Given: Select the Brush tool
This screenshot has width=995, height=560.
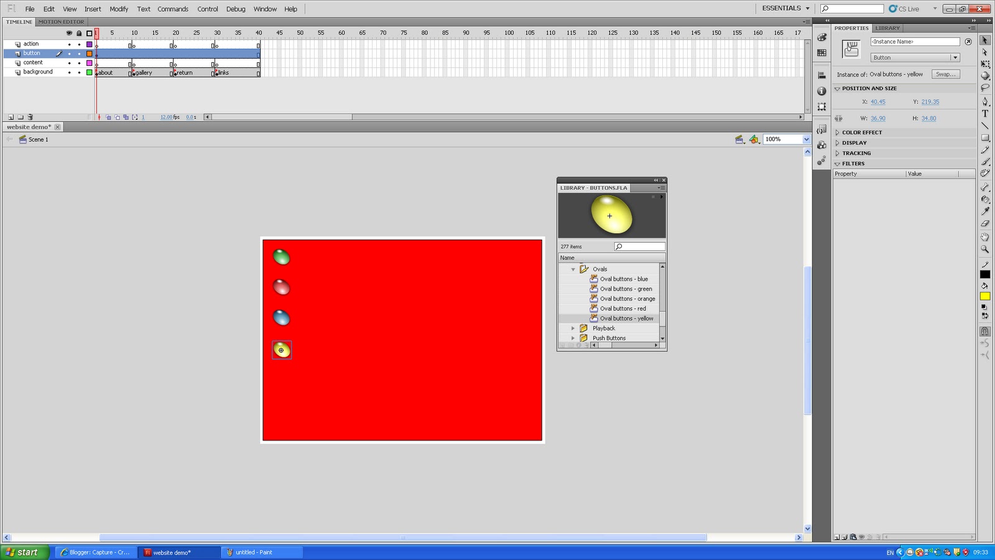Looking at the screenshot, I should (x=985, y=162).
